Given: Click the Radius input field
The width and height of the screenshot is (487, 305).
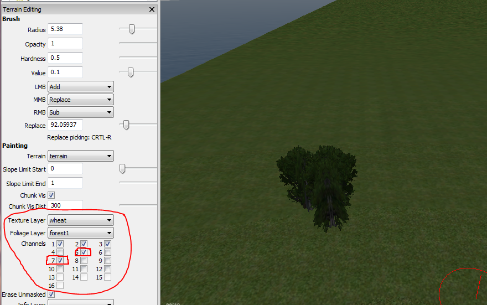Looking at the screenshot, I should (x=65, y=29).
